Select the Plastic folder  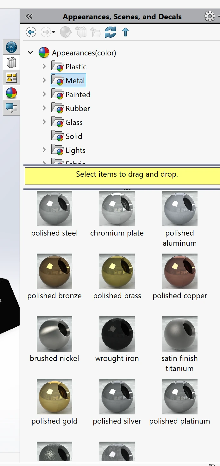(76, 67)
